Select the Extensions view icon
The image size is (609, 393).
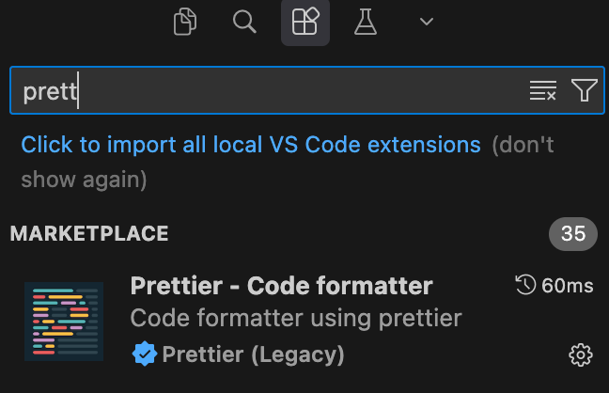305,22
